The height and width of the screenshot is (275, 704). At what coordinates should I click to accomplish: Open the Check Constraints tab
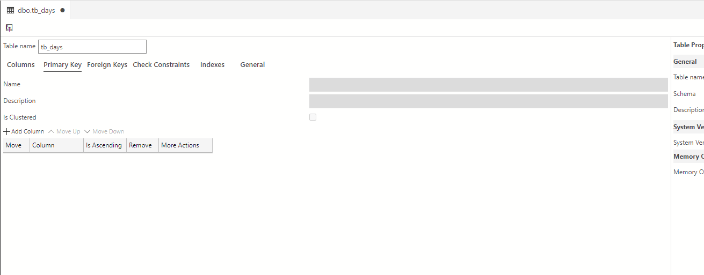pos(161,64)
